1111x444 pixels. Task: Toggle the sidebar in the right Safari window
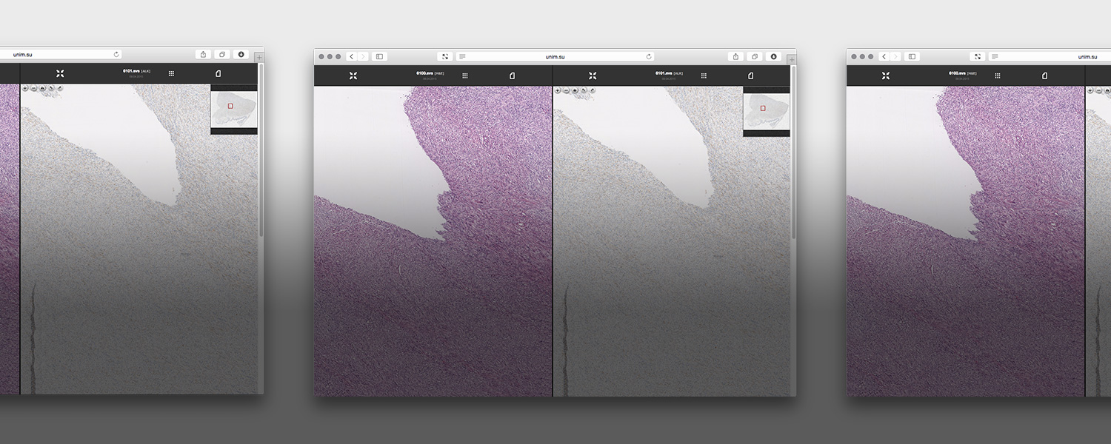(913, 56)
